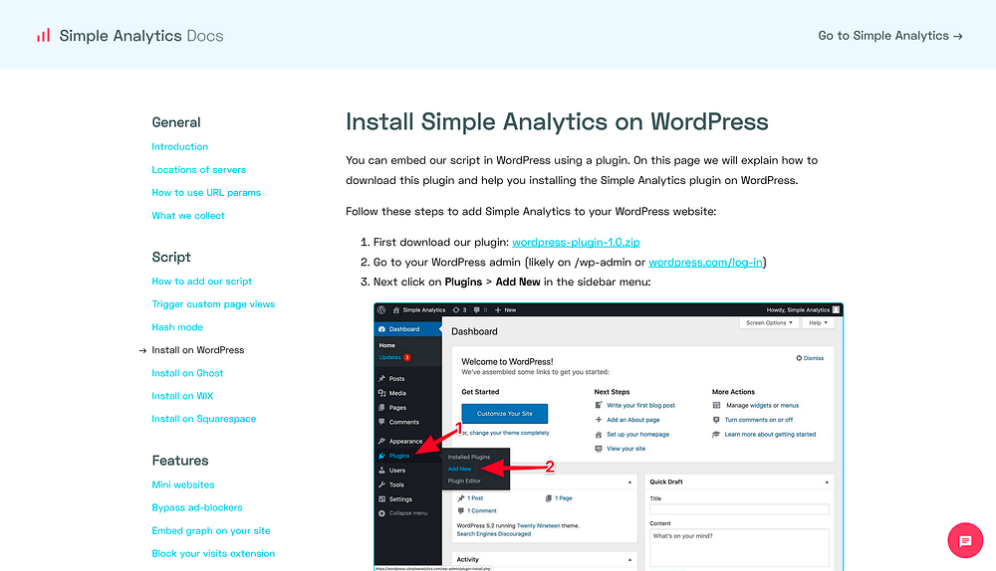This screenshot has height=571, width=996.
Task: Click the Quick Draft Title field
Action: (739, 508)
